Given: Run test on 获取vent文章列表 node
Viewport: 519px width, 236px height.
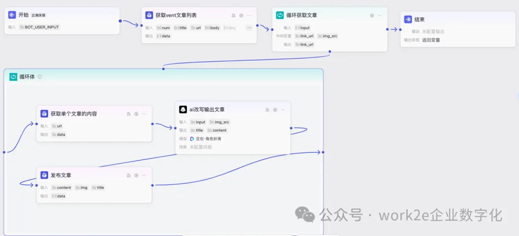Looking at the screenshot, I should pyautogui.click(x=241, y=15).
